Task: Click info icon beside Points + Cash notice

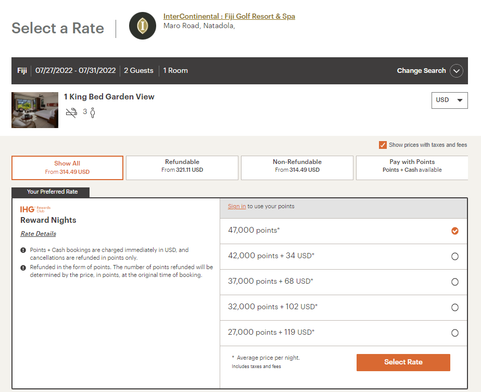Action: click(23, 250)
